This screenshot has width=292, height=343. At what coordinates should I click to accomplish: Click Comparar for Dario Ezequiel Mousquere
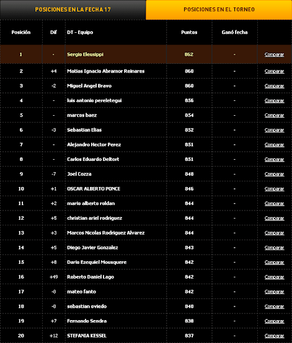pos(274,262)
